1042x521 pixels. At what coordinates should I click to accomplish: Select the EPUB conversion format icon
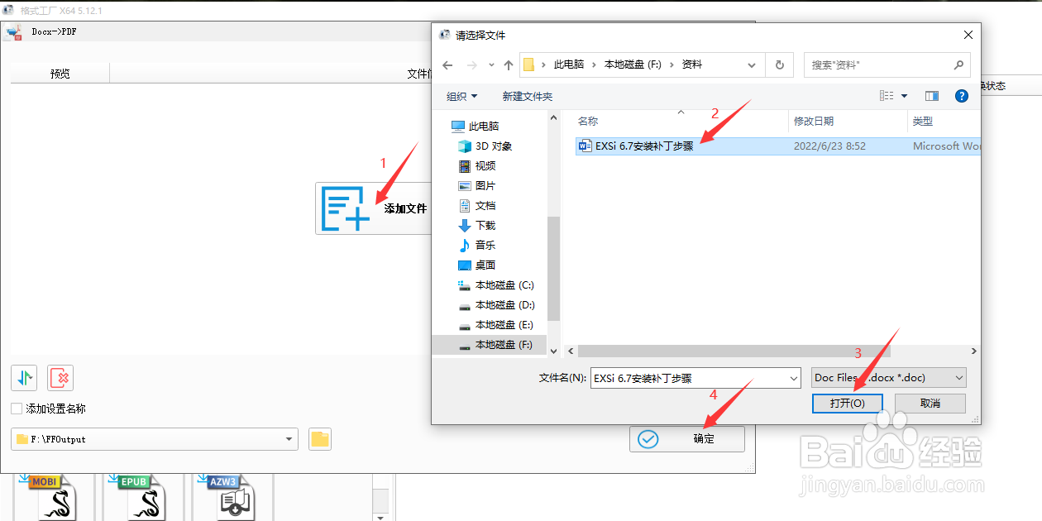[136, 496]
